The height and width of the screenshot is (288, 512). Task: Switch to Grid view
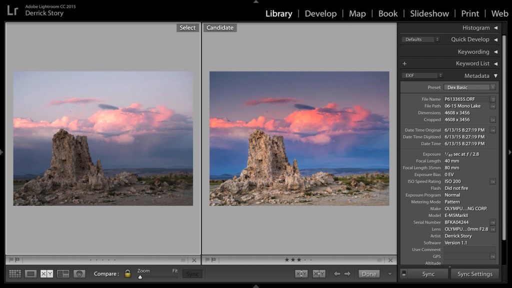[15, 274]
